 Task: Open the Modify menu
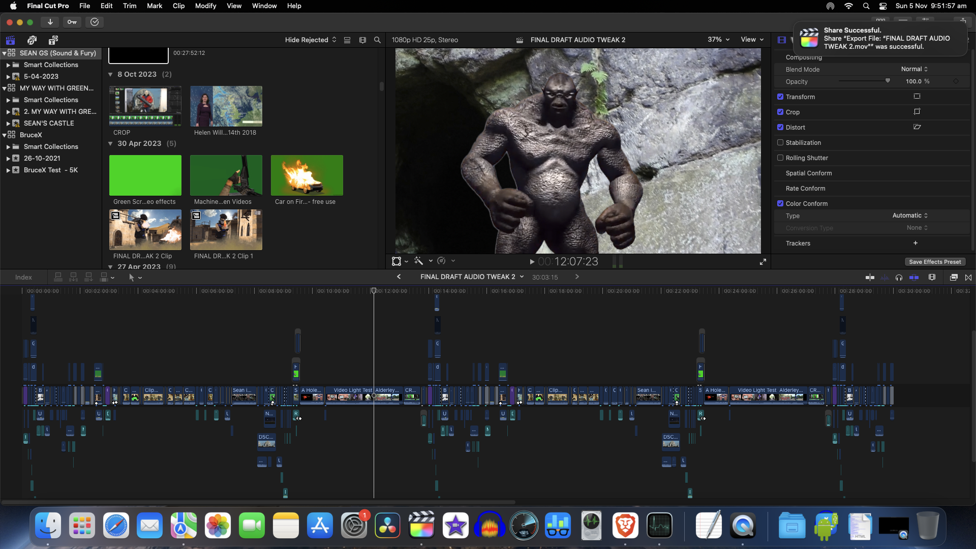coord(205,6)
